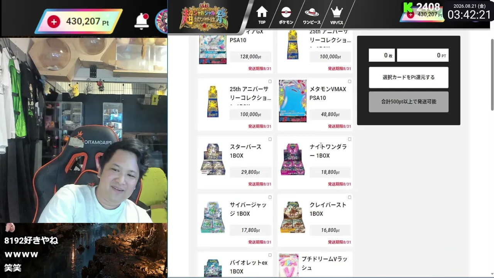Click the 0 枚 selected-count field
Image resolution: width=494 pixels, height=278 pixels.
coord(382,55)
